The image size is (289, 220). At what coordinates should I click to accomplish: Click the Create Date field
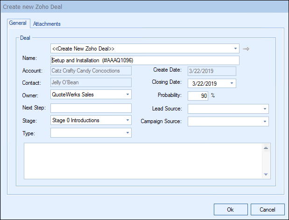212,71
